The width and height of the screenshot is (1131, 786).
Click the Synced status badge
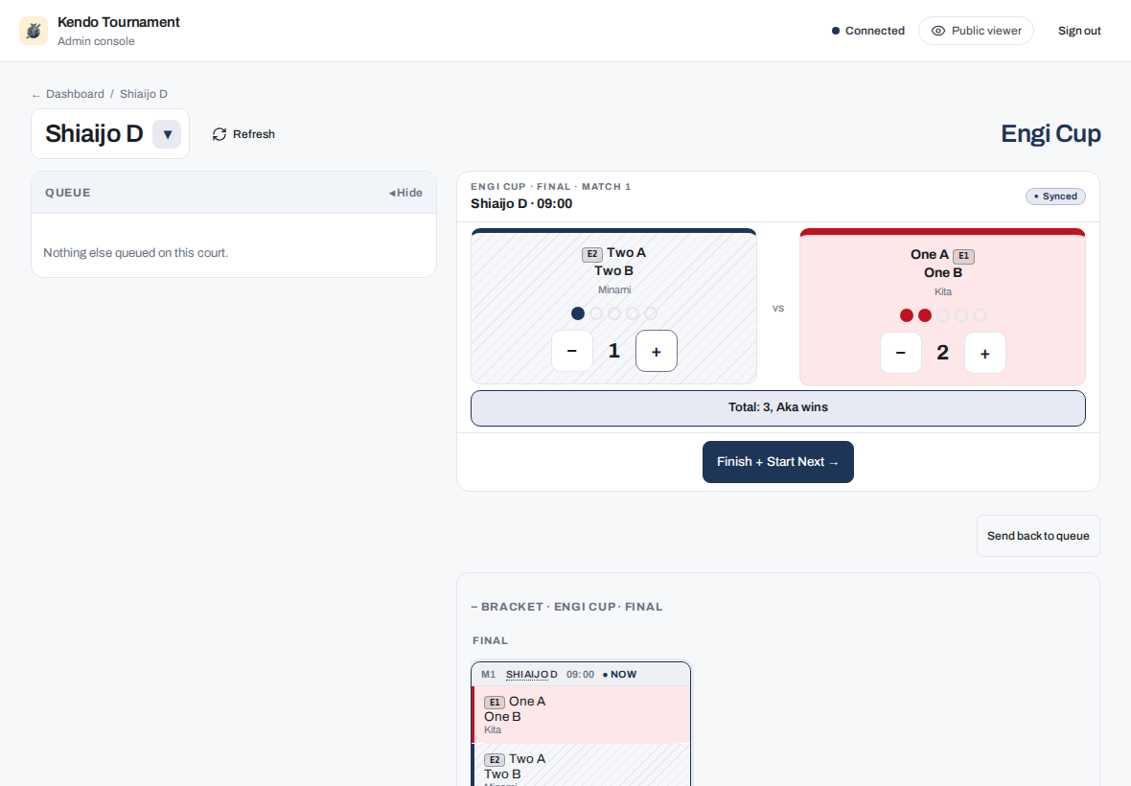pos(1055,196)
